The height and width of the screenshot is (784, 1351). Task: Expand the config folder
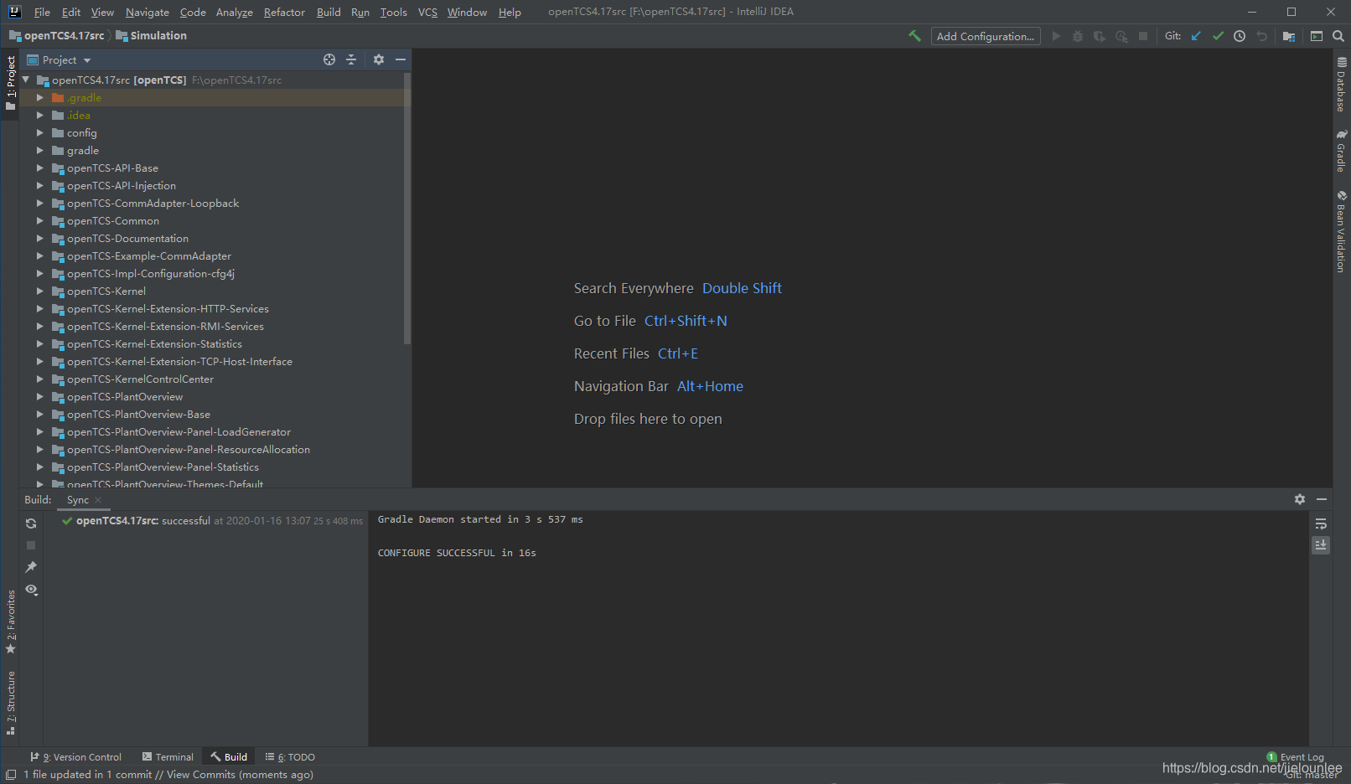[39, 132]
